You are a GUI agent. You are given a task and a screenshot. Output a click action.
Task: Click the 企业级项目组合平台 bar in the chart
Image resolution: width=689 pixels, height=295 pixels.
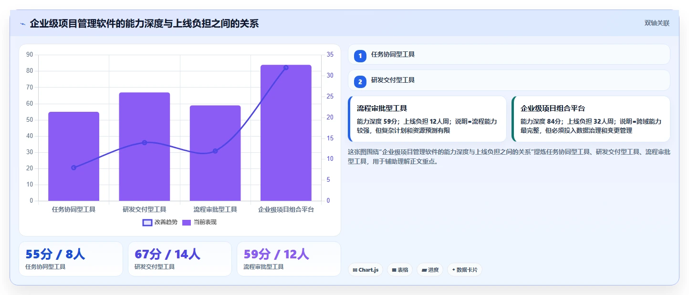click(286, 133)
